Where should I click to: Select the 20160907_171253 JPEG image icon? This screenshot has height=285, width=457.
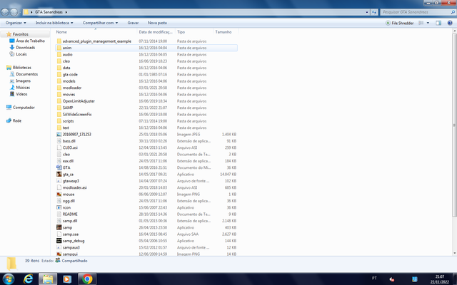(59, 135)
